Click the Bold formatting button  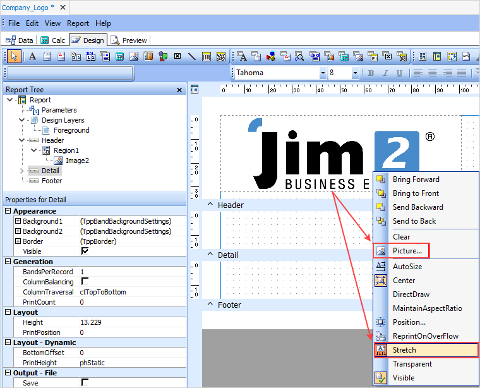371,73
